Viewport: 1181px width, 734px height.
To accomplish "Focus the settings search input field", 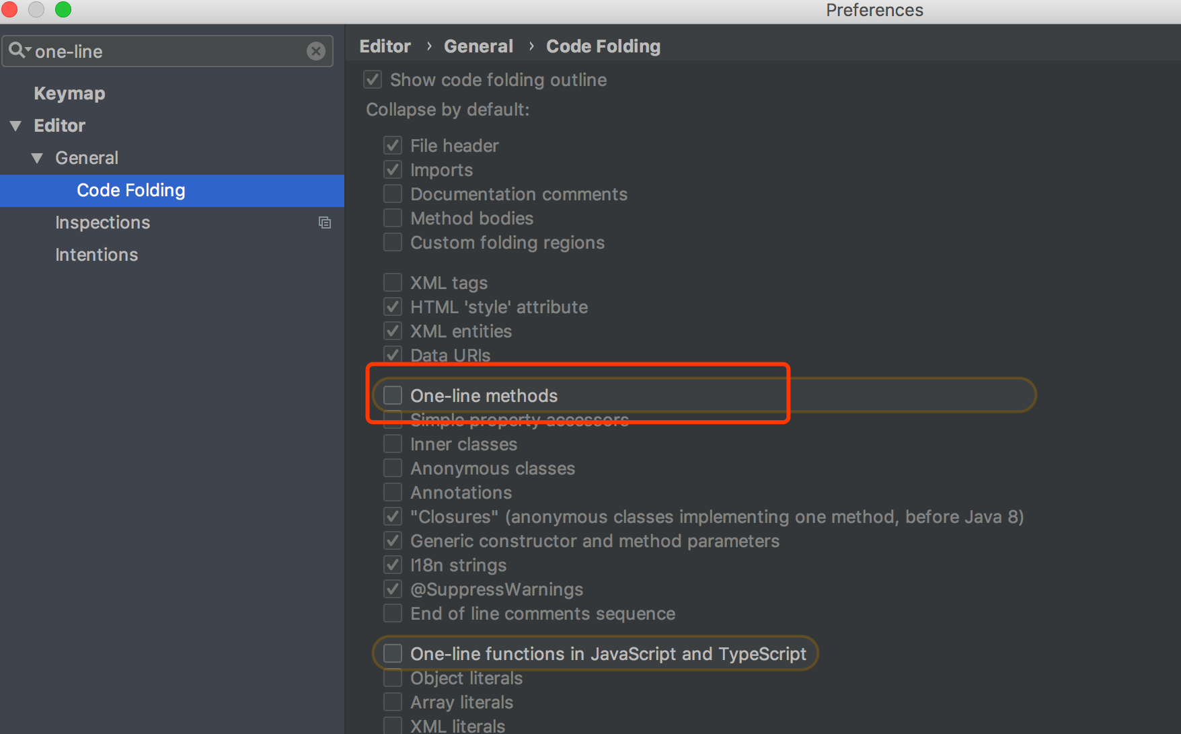I will (x=168, y=51).
